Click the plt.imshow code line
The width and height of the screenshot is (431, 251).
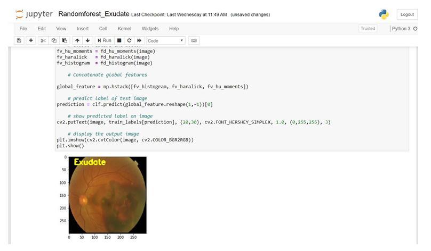point(125,140)
